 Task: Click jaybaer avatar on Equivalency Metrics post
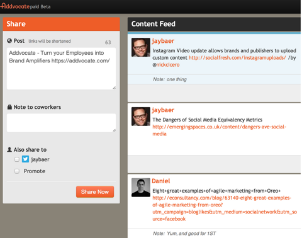click(x=141, y=116)
